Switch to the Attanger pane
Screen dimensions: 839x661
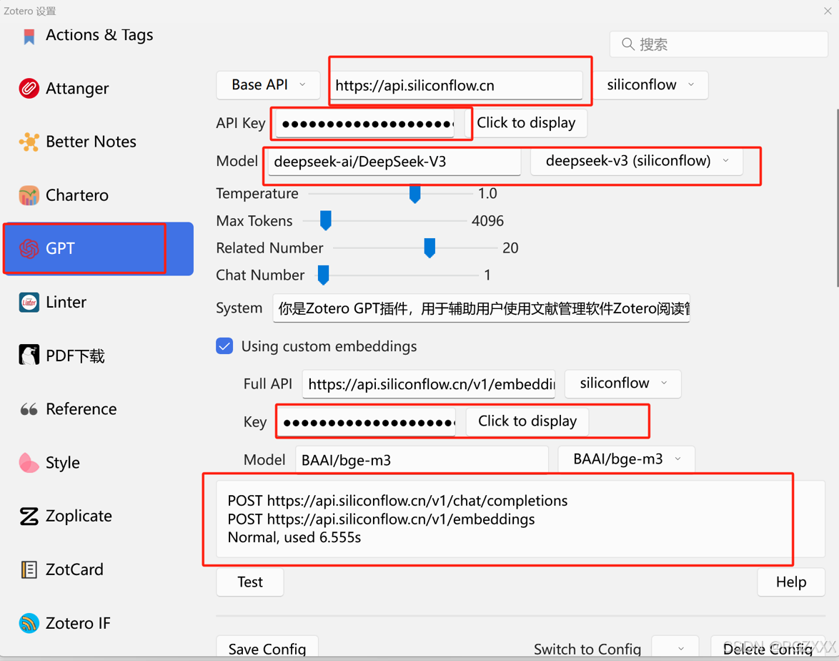point(99,89)
